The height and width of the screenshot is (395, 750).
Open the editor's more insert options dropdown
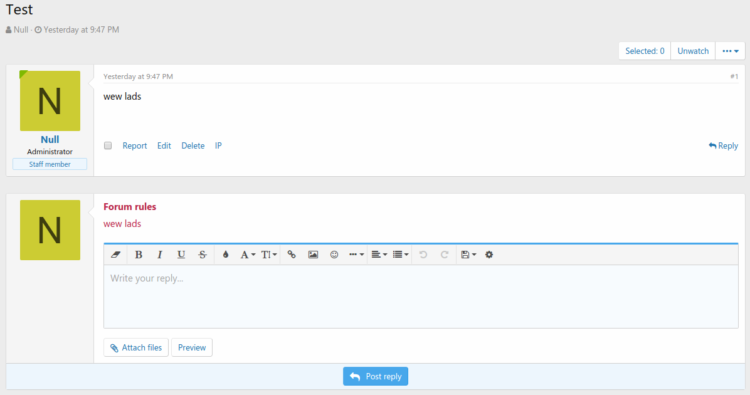[356, 255]
